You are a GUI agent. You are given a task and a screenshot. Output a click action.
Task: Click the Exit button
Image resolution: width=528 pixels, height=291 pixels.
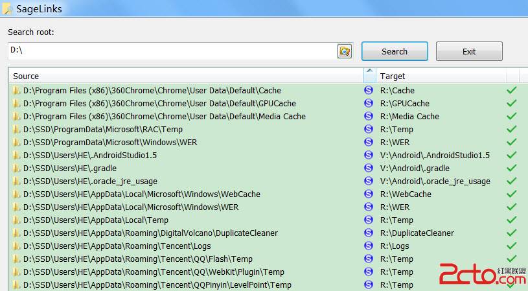pyautogui.click(x=469, y=51)
